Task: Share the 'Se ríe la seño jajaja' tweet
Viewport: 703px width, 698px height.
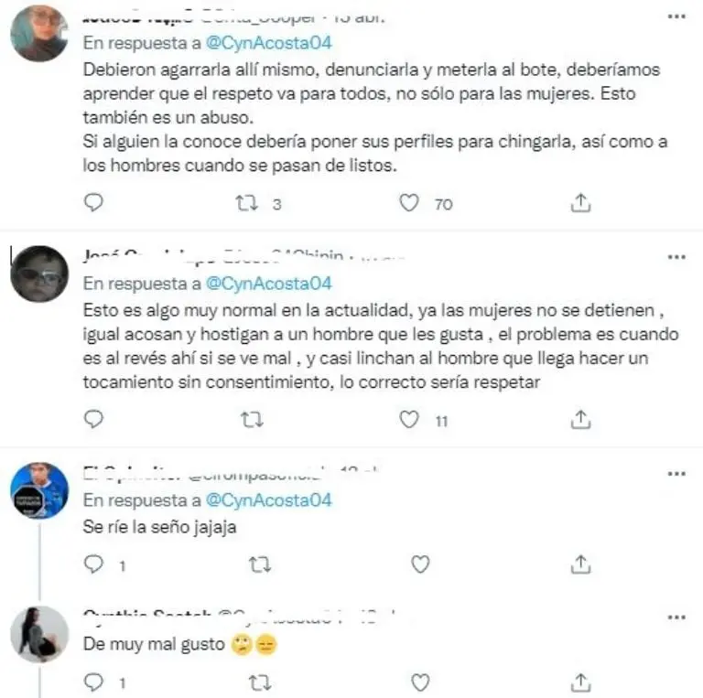Action: click(x=580, y=564)
